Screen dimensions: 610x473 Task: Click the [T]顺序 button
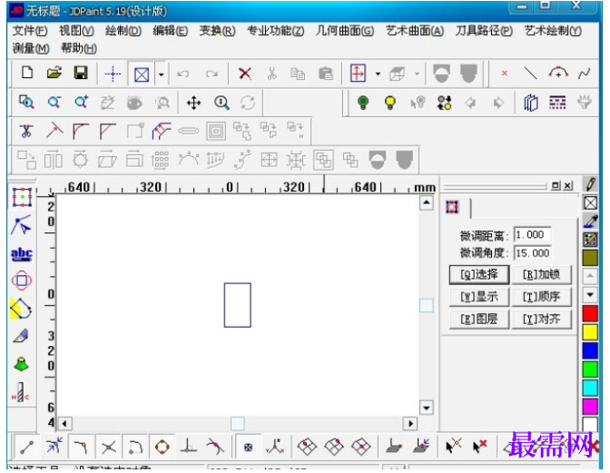[x=541, y=297]
